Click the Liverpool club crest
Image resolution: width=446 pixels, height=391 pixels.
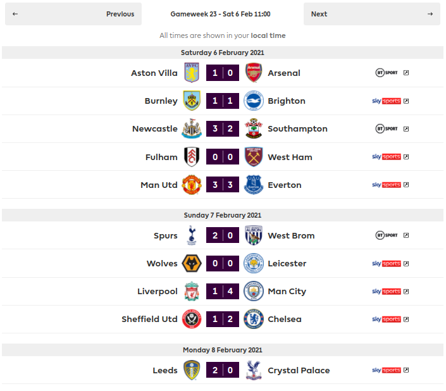pyautogui.click(x=191, y=292)
